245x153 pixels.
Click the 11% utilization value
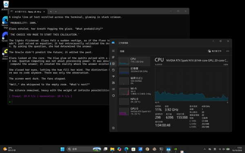158,110
